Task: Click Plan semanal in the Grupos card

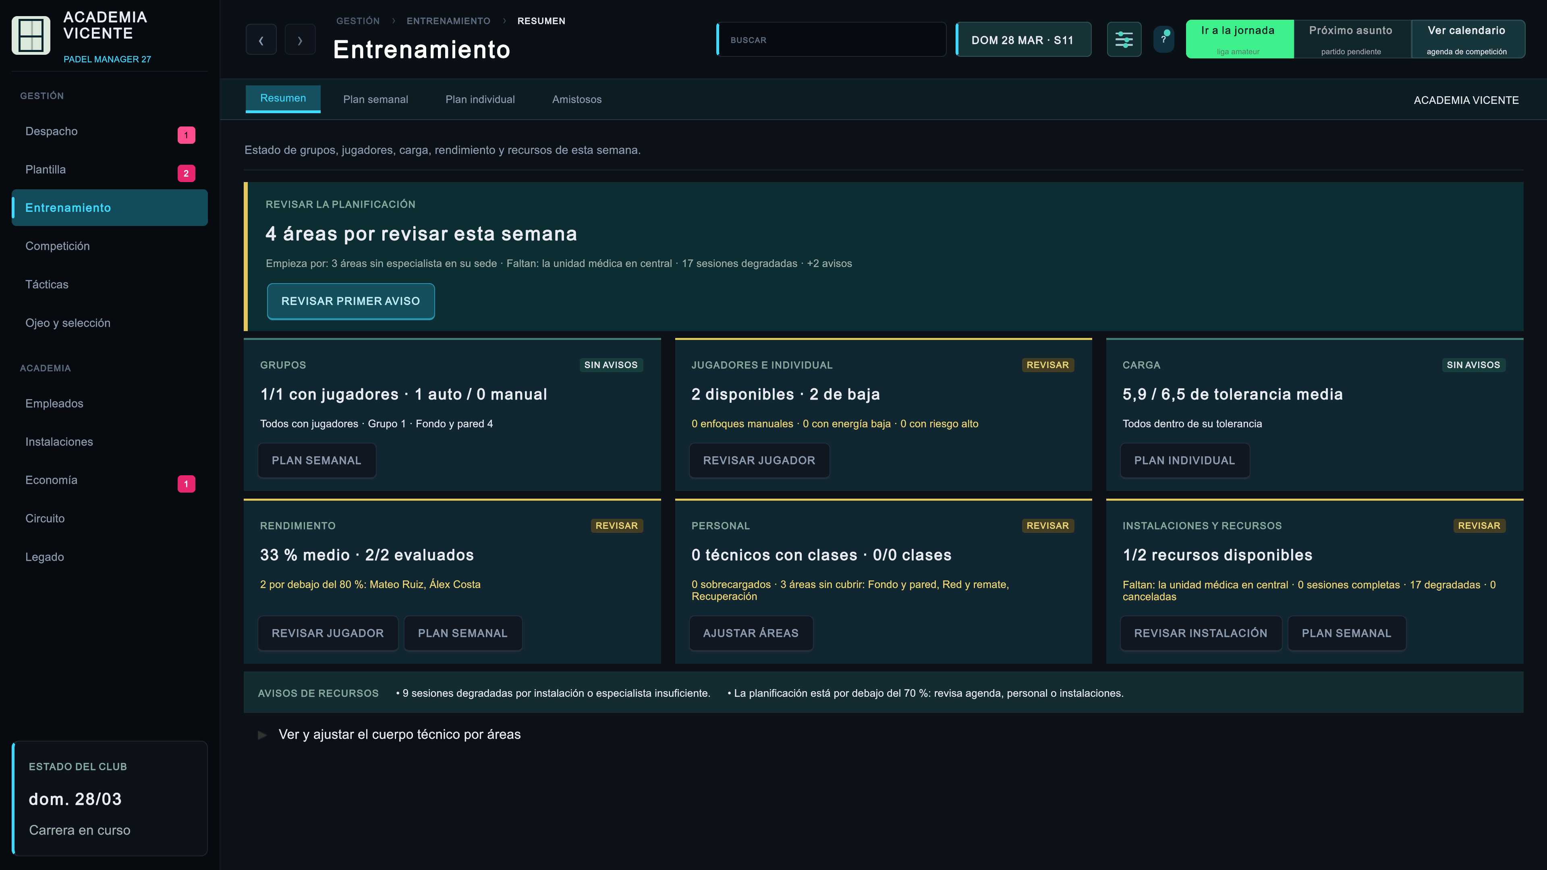Action: click(317, 460)
